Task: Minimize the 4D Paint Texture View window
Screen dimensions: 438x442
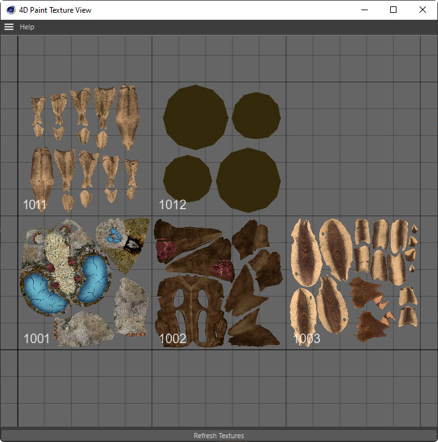Action: 365,10
